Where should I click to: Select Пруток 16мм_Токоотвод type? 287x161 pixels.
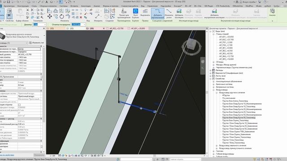pyautogui.click(x=233, y=143)
